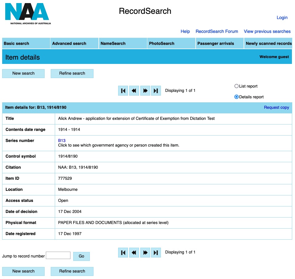The height and width of the screenshot is (279, 295).
Task: Click the Request copy link
Action: pyautogui.click(x=276, y=108)
